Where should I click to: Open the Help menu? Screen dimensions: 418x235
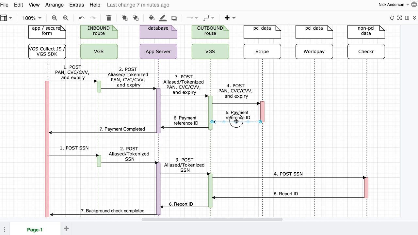point(95,5)
